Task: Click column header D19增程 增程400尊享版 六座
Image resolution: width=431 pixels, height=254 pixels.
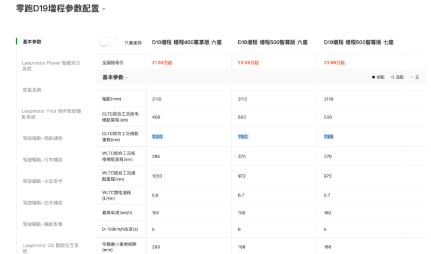Action: click(187, 43)
